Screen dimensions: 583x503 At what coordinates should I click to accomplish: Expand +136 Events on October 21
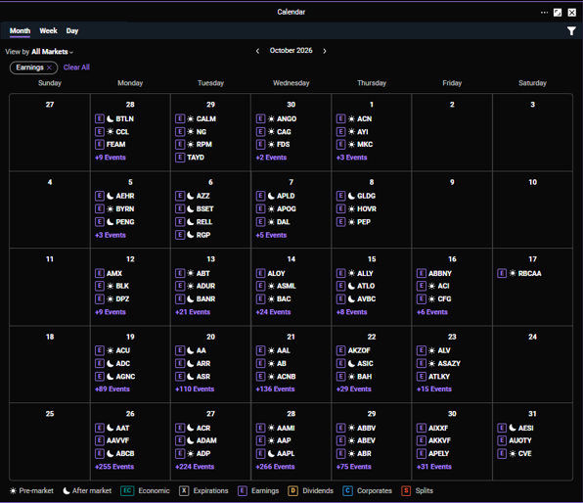(275, 389)
